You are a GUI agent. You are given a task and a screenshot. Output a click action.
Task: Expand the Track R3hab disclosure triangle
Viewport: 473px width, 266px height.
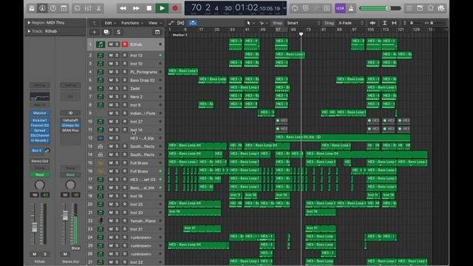click(x=29, y=31)
